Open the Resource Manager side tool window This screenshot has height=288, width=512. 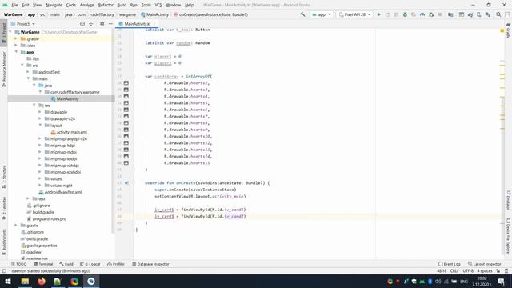(x=4, y=69)
